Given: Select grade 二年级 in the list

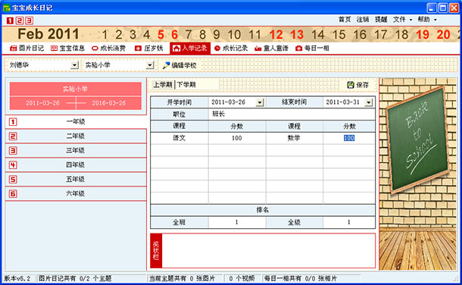Looking at the screenshot, I should coord(76,136).
